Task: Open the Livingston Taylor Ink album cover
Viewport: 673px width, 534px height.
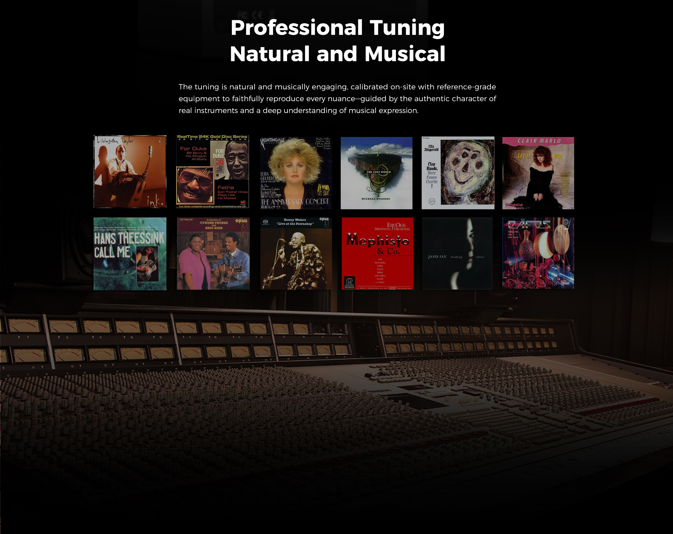Action: click(130, 171)
